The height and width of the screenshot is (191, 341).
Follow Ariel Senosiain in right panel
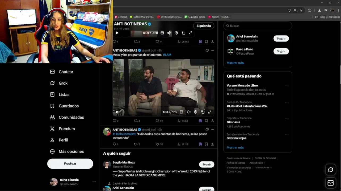(281, 38)
